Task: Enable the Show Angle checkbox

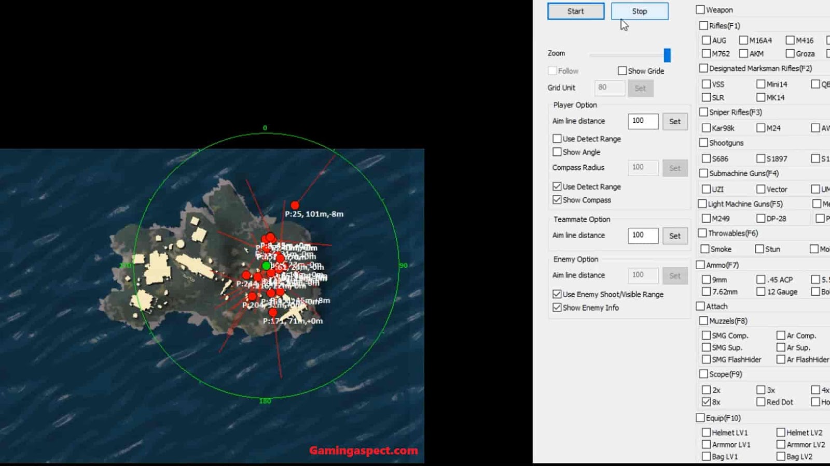Action: [557, 152]
